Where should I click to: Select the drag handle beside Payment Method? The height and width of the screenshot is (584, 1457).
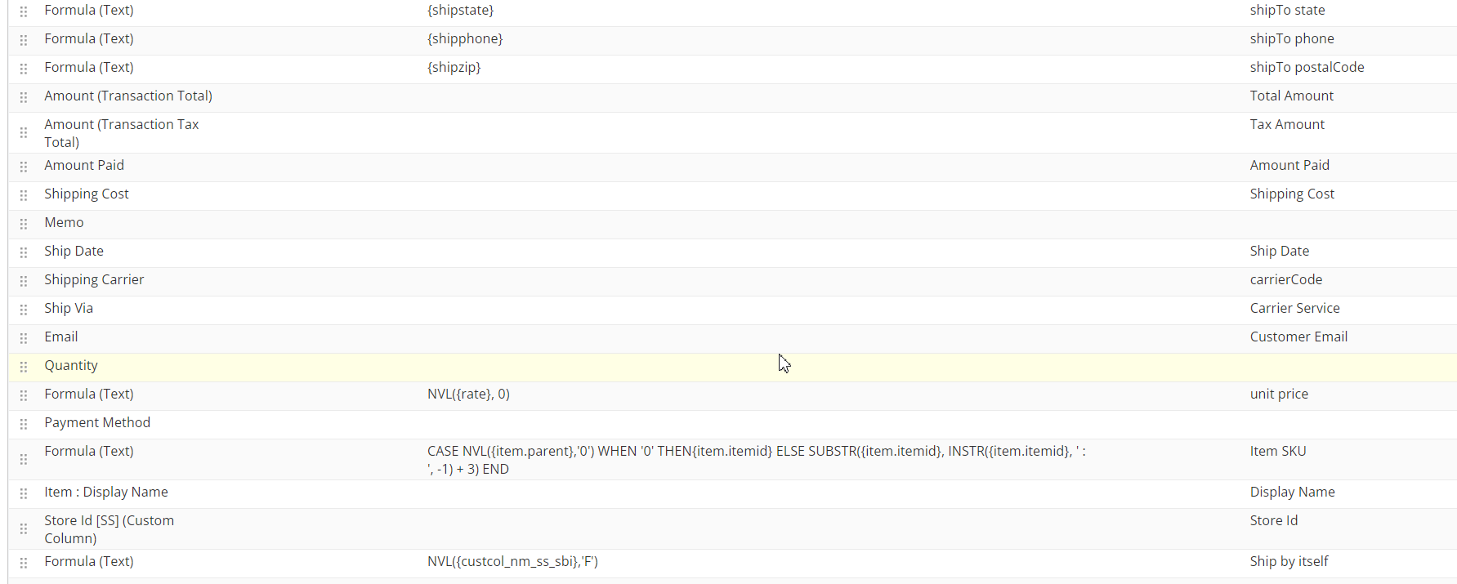pyautogui.click(x=24, y=424)
